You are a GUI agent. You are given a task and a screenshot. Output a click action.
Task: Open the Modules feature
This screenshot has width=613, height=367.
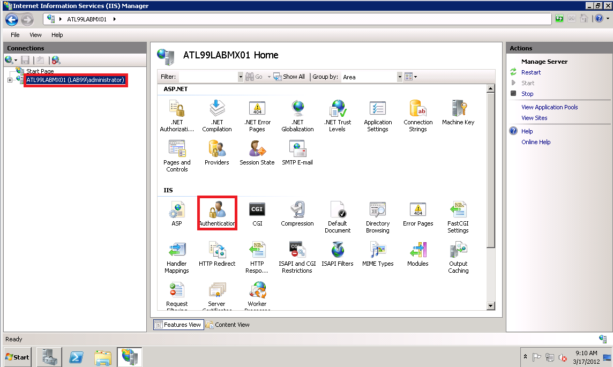pyautogui.click(x=418, y=254)
